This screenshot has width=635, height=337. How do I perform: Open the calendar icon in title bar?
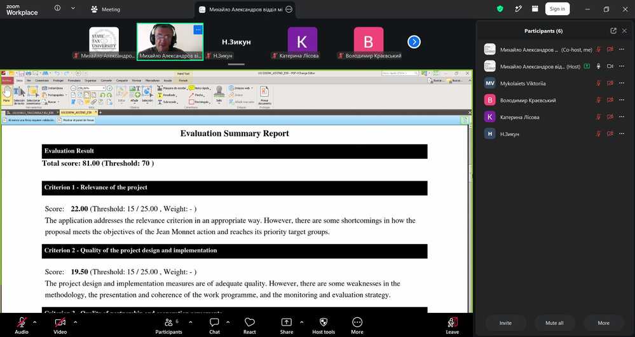click(x=535, y=8)
